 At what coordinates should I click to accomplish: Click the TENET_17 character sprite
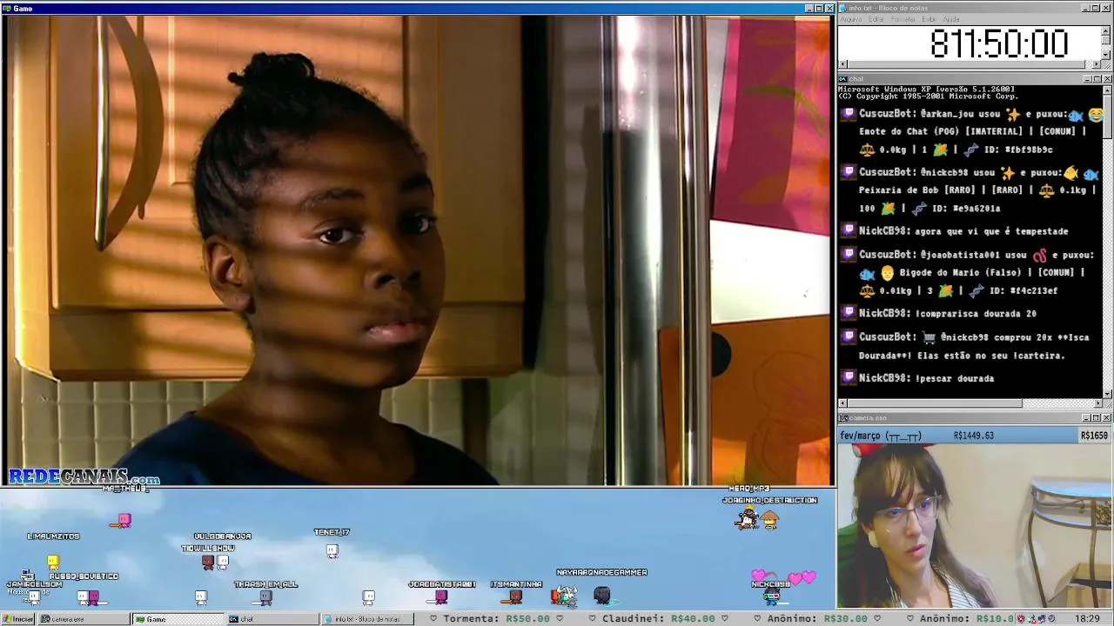point(332,549)
